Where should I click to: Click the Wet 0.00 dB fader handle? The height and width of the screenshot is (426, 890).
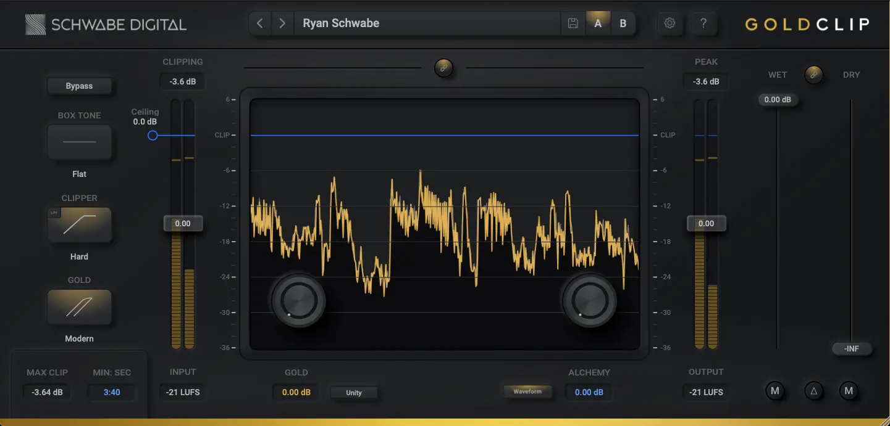778,100
